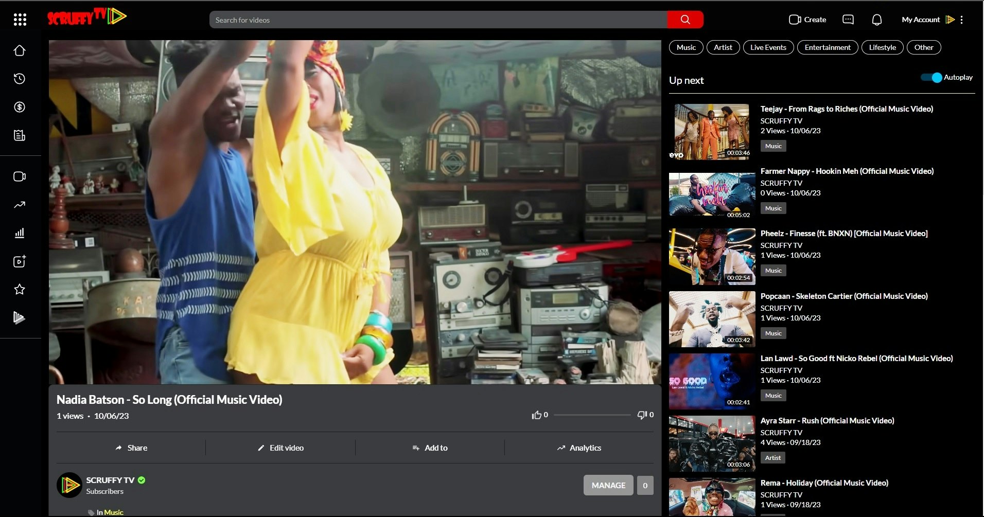Click the Share button
984x517 pixels.
point(131,448)
